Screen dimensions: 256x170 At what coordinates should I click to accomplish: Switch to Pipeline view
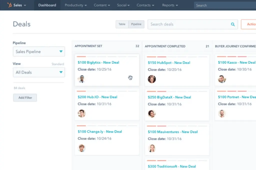pyautogui.click(x=136, y=24)
